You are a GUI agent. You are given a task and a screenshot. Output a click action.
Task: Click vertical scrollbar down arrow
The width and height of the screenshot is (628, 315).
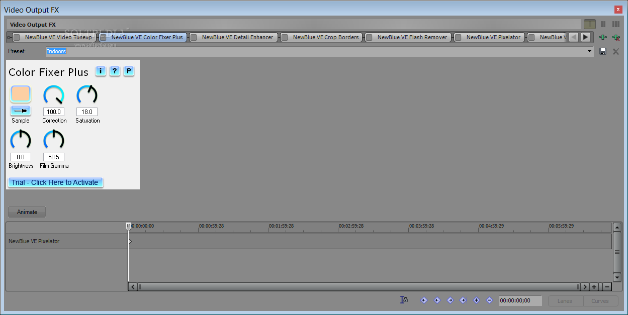[617, 277]
